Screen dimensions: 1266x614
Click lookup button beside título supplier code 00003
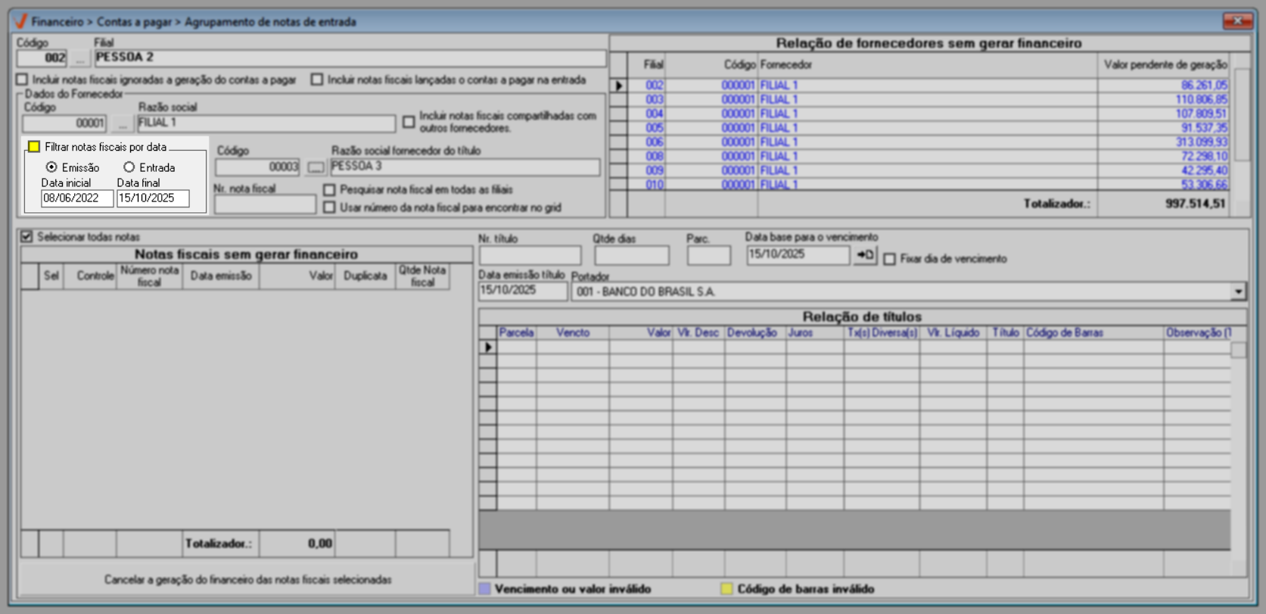click(316, 167)
